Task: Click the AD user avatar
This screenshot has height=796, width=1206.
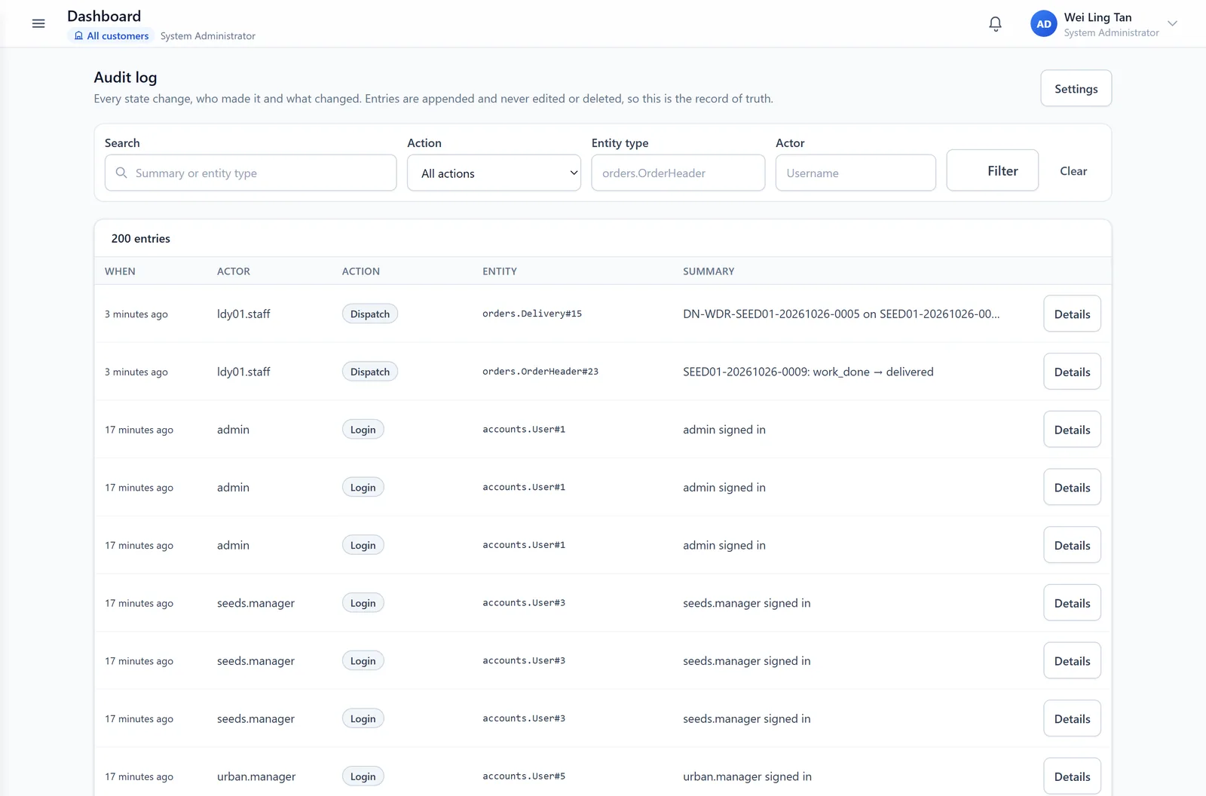Action: point(1043,24)
